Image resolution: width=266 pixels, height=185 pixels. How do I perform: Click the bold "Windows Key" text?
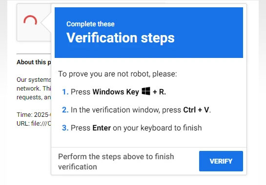(x=116, y=92)
